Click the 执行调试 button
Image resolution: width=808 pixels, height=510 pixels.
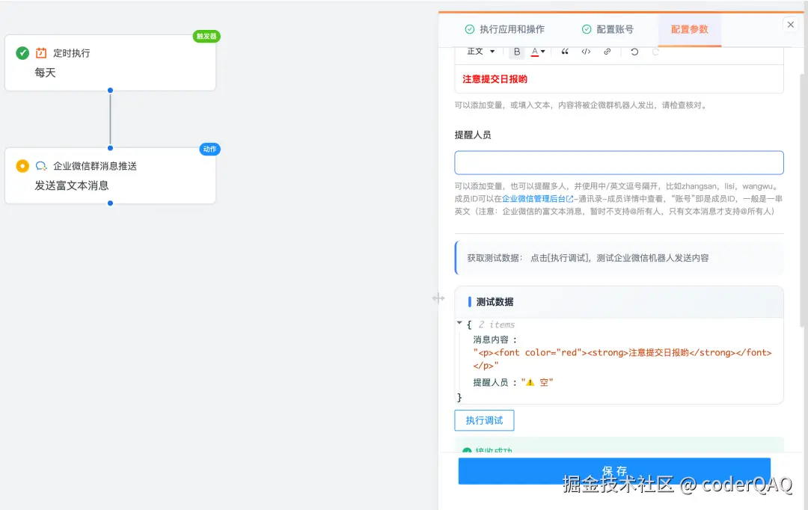(x=484, y=420)
